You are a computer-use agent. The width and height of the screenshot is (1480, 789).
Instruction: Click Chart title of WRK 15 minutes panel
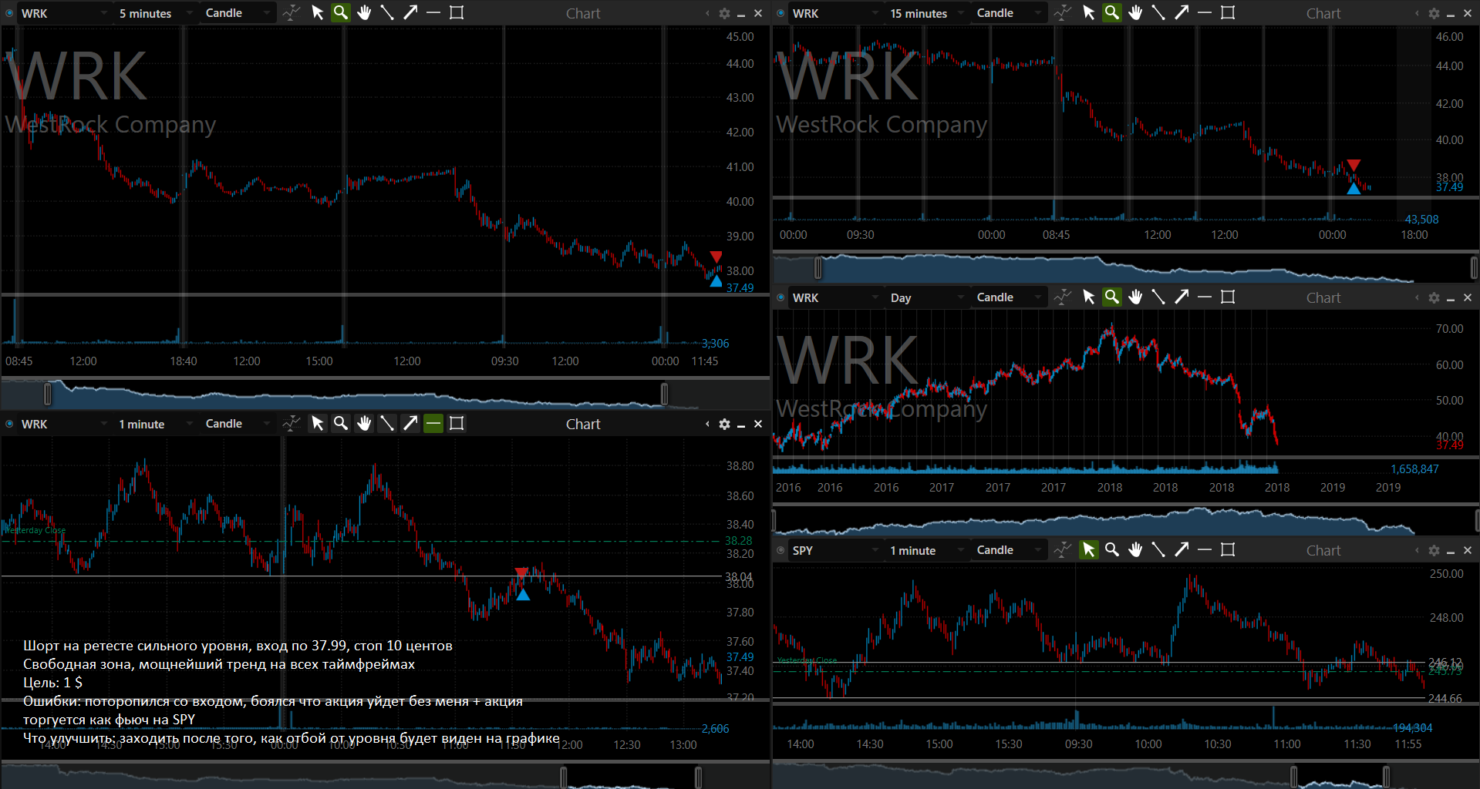1323,13
